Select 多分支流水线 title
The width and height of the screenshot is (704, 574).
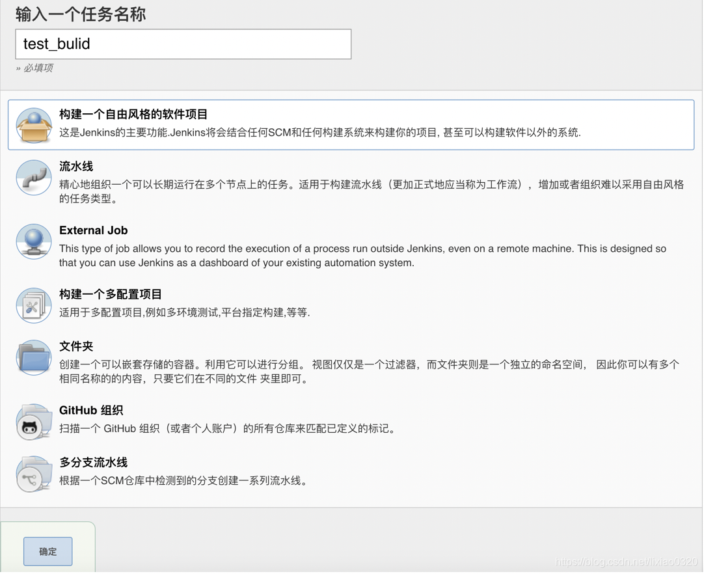(94, 462)
